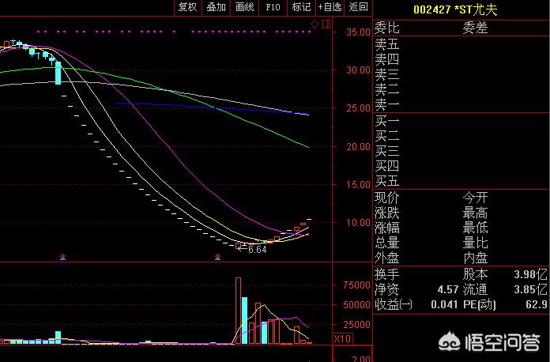Image resolution: width=550 pixels, height=362 pixels.
Task: Click the 标记 mark button
Action: (301, 7)
